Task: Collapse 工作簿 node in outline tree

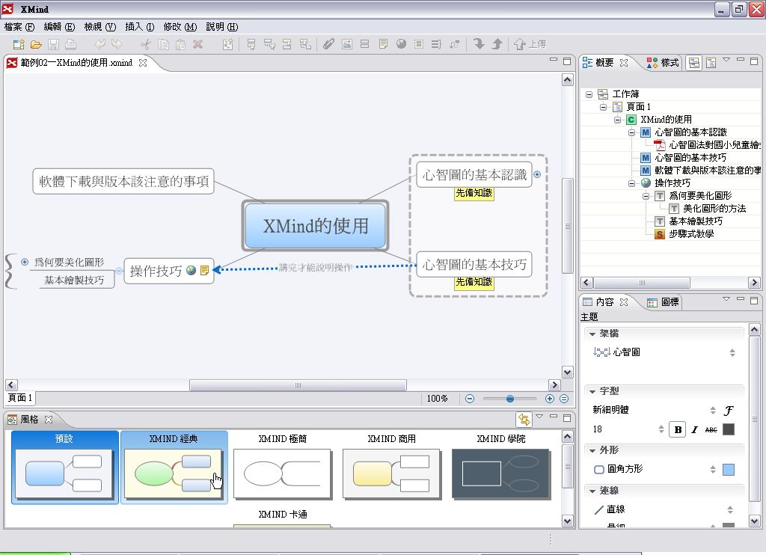Action: [x=589, y=94]
